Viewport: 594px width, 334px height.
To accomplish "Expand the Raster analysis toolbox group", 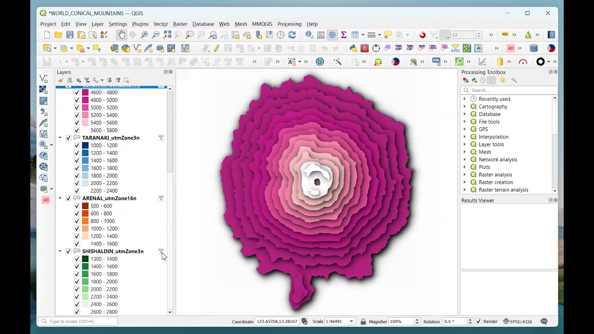I will pos(465,175).
